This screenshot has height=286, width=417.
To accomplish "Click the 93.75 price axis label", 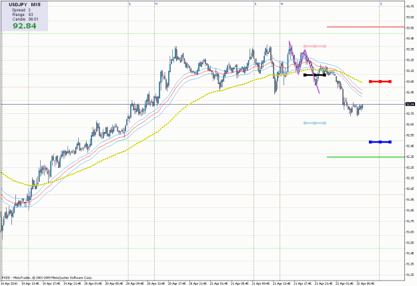I will click(410, 7).
